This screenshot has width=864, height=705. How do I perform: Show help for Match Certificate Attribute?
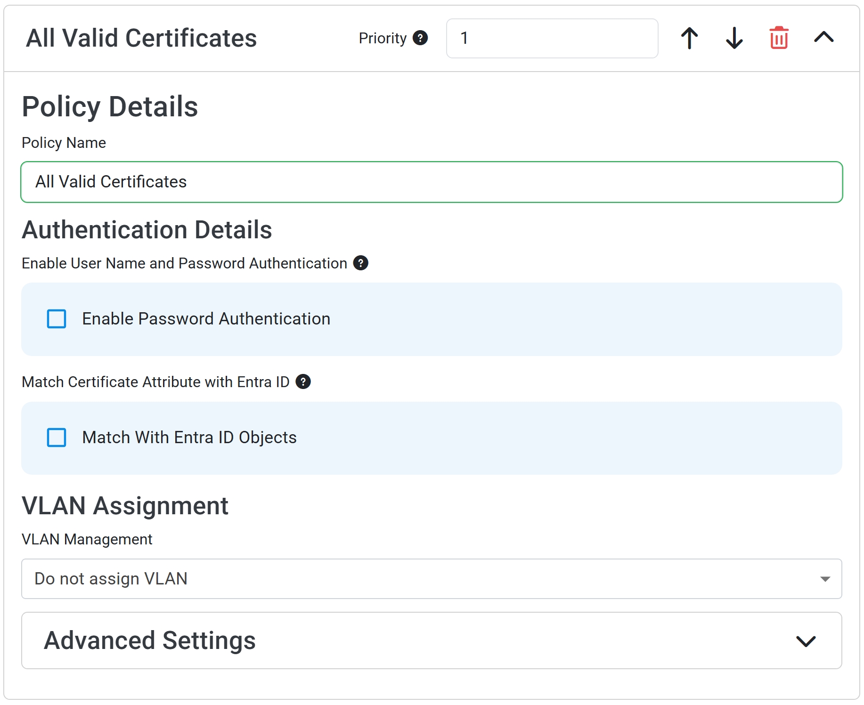[x=303, y=381]
